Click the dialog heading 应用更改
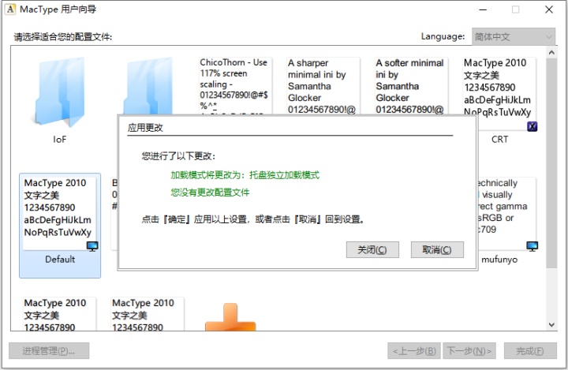The height and width of the screenshot is (370, 568). 145,128
